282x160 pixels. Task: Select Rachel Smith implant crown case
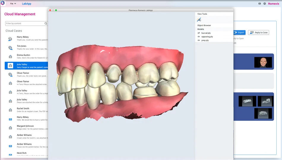(x=26, y=110)
